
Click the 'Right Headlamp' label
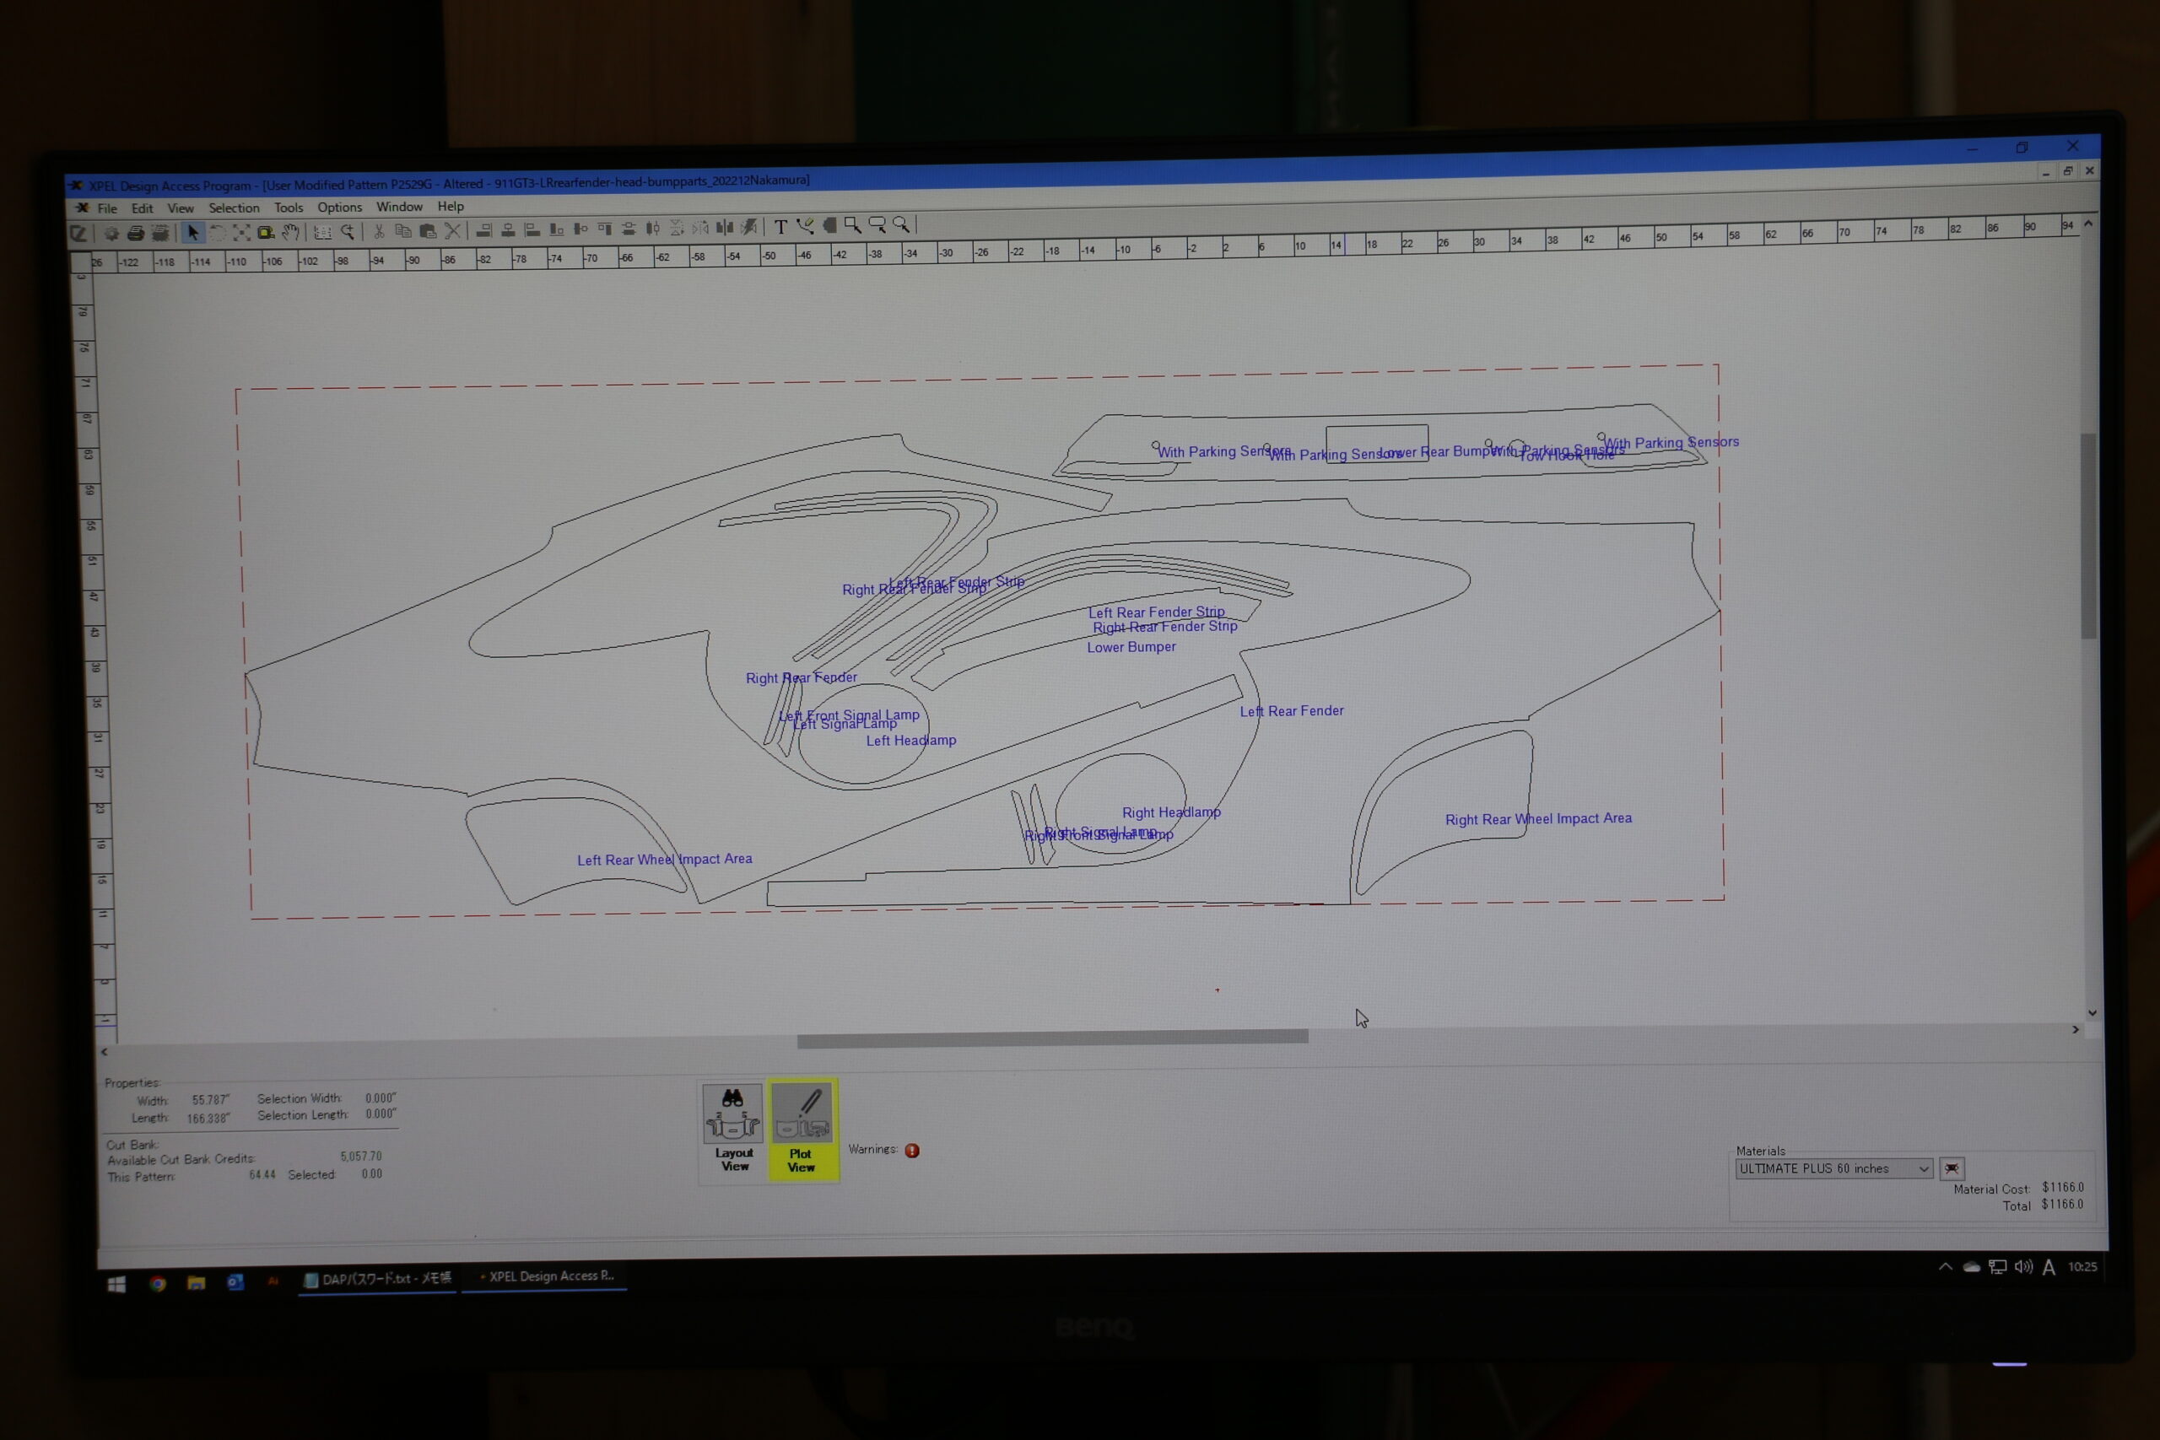1171,812
